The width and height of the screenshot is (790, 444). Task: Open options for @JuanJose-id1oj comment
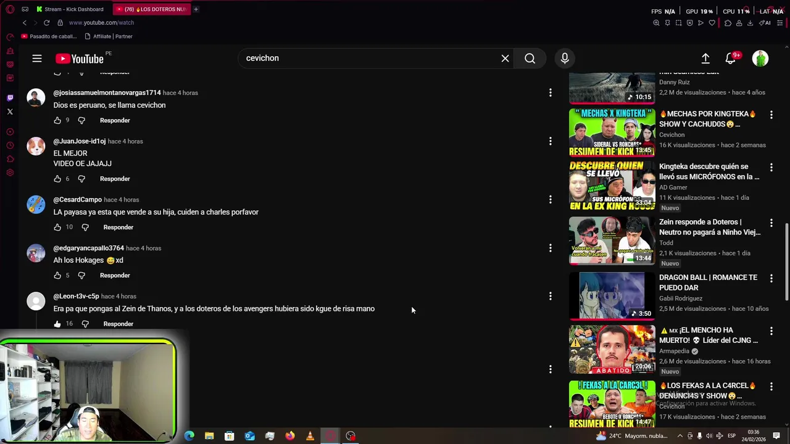click(x=550, y=141)
